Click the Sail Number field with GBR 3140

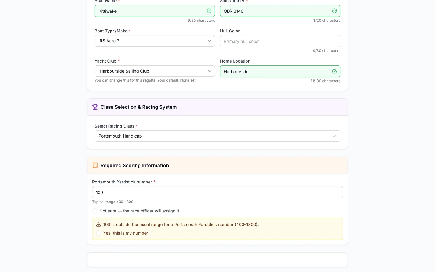pyautogui.click(x=280, y=11)
